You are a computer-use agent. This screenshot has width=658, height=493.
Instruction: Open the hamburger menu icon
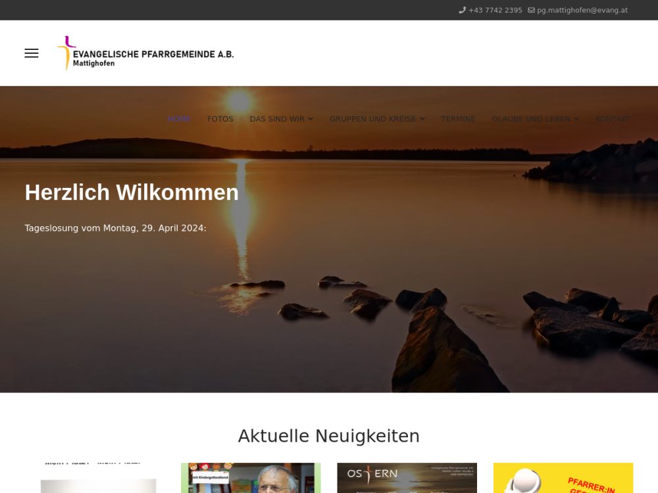pos(32,53)
